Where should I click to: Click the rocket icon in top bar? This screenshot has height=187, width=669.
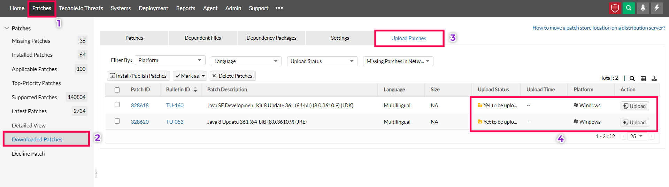[x=643, y=8]
